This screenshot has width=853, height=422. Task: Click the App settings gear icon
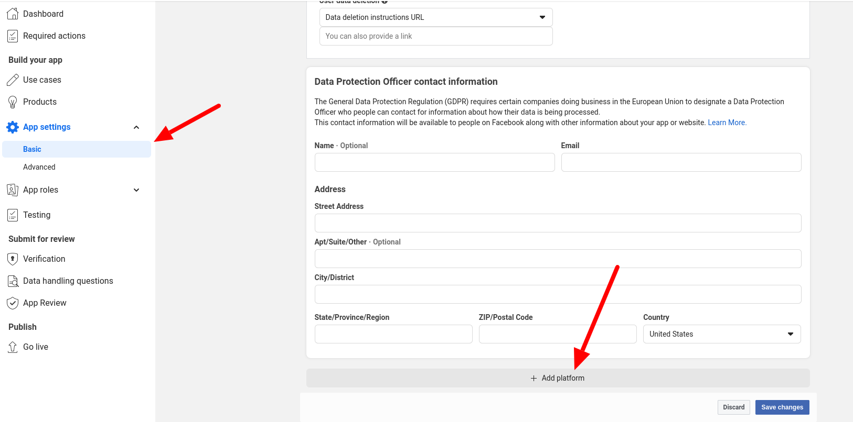pyautogui.click(x=13, y=127)
